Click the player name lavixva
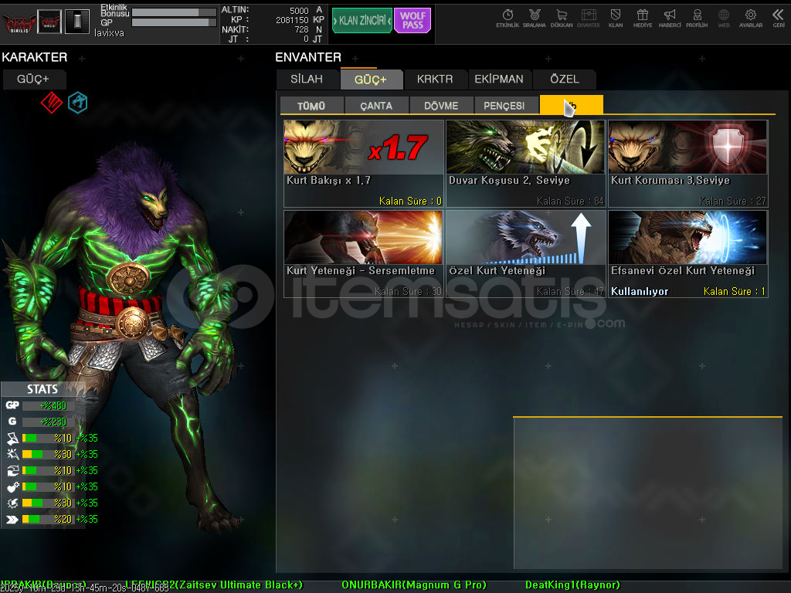Image resolution: width=791 pixels, height=593 pixels. pos(109,32)
